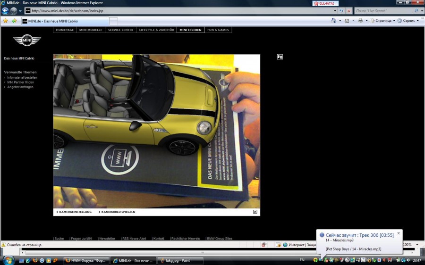Screen dimensions: 425x265
Task: Click the address bar with the mini.de URL
Action: point(179,11)
